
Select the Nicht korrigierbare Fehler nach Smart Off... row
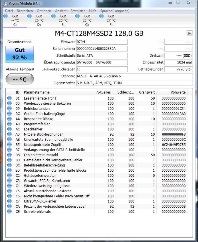coord(97,196)
